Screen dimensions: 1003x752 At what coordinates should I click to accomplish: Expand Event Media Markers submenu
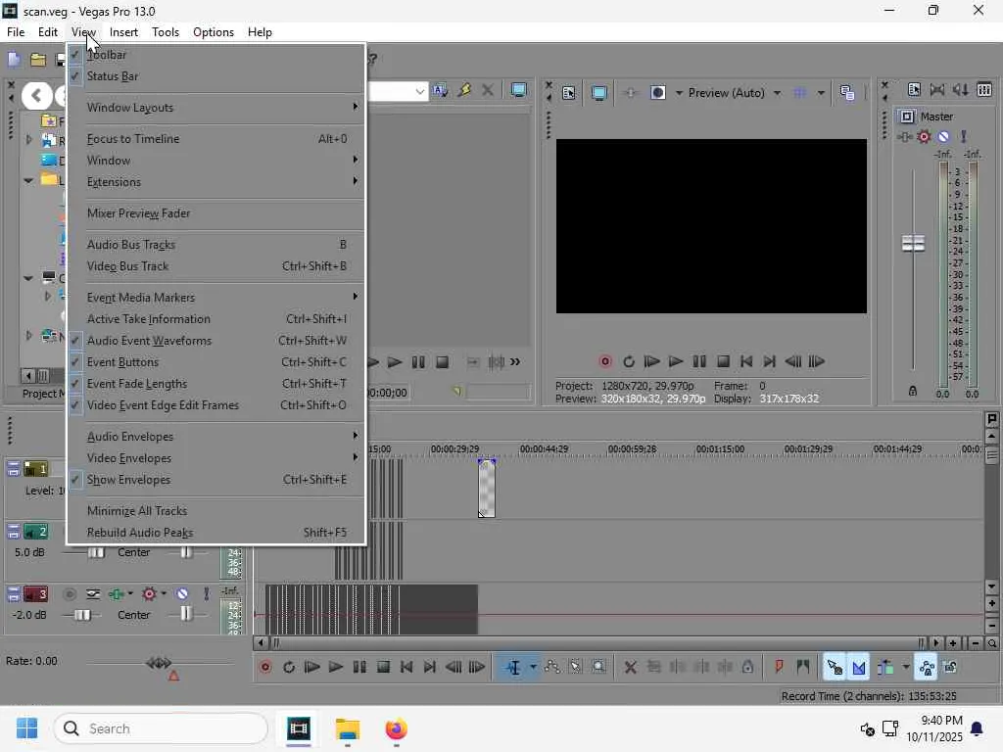pos(216,298)
